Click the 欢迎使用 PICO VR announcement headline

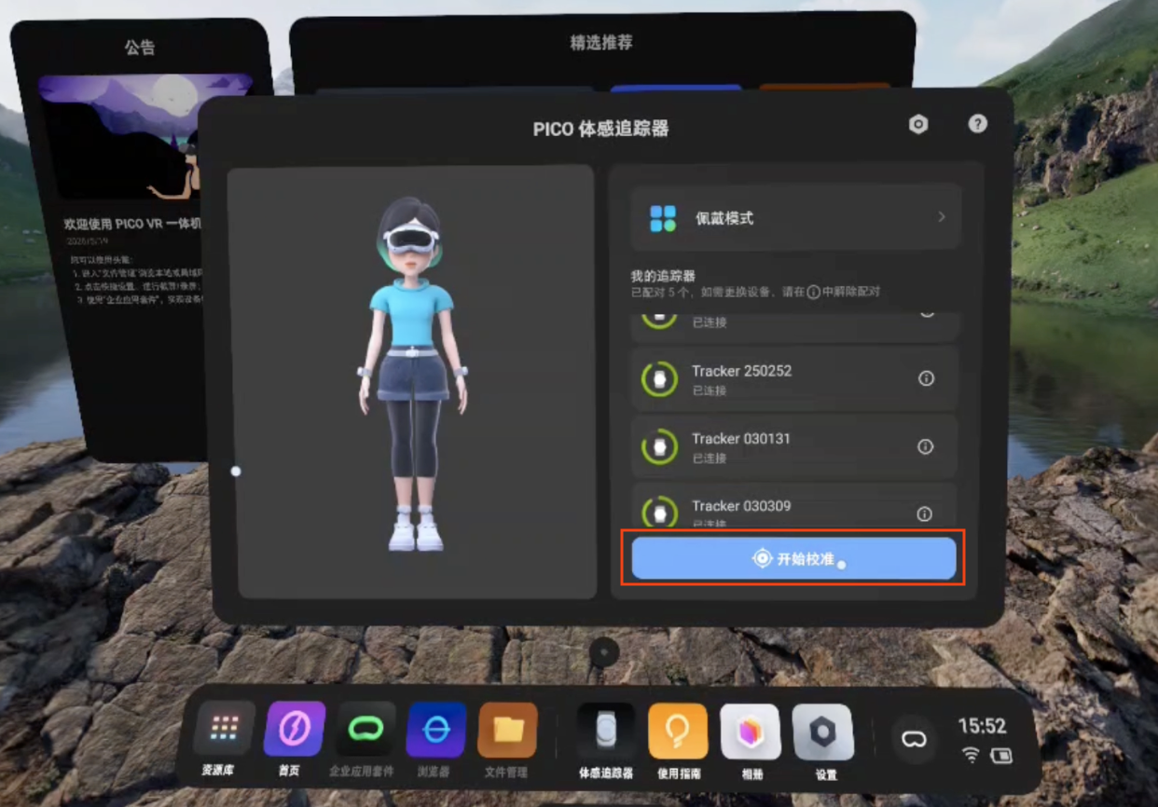pyautogui.click(x=132, y=224)
